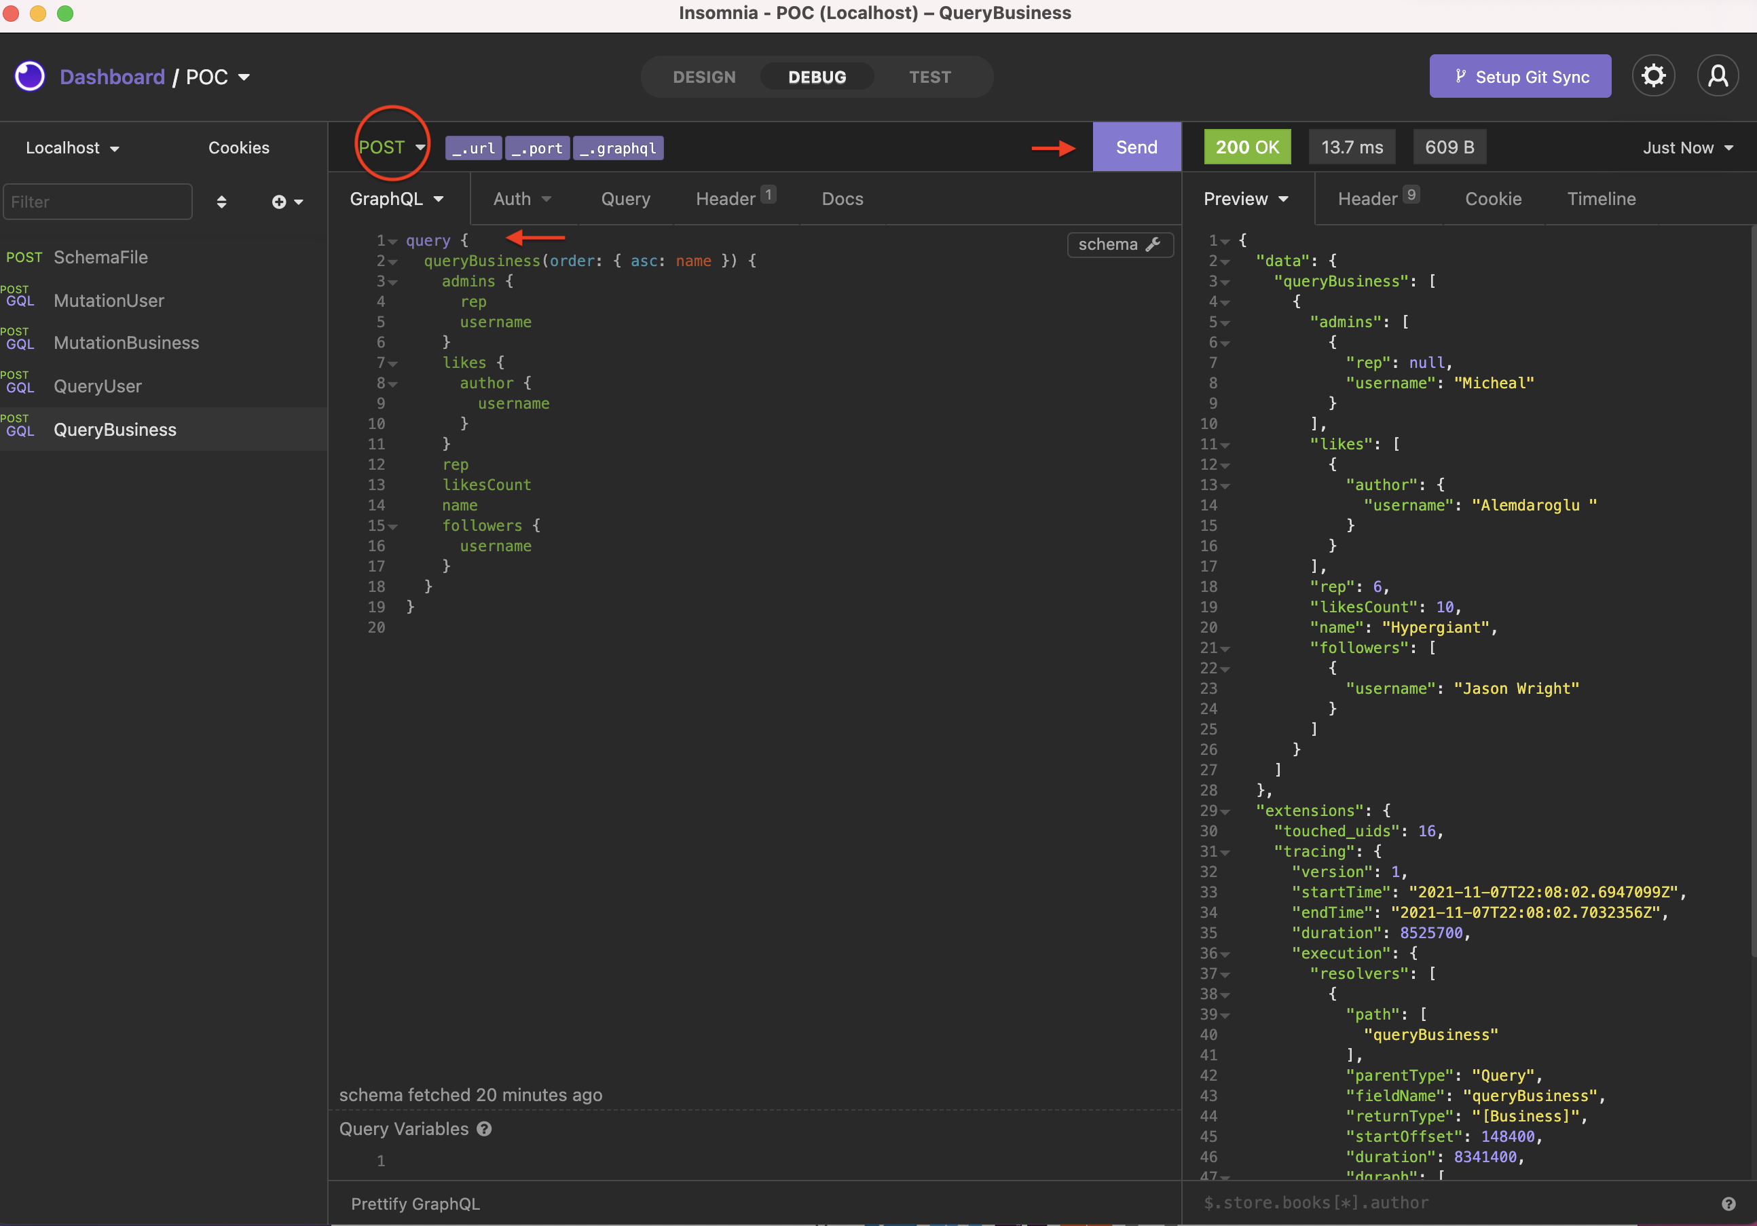Screen dimensions: 1757x1226
Task: Click the Query Variables help icon
Action: [x=485, y=1129]
